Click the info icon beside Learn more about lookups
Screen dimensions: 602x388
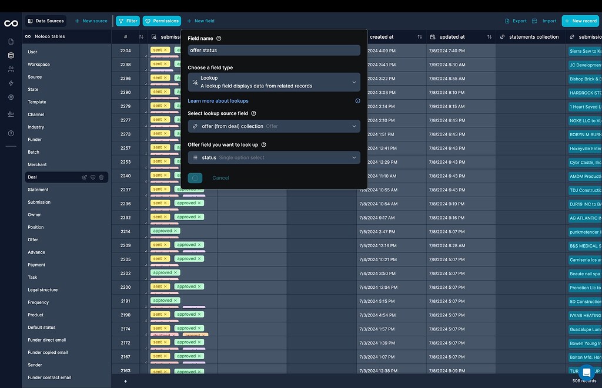tap(357, 101)
